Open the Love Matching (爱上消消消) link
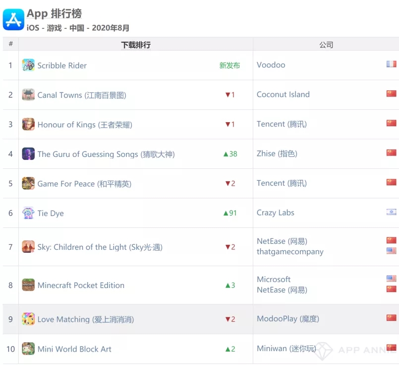Viewport: 399px width, 365px height. click(x=86, y=319)
